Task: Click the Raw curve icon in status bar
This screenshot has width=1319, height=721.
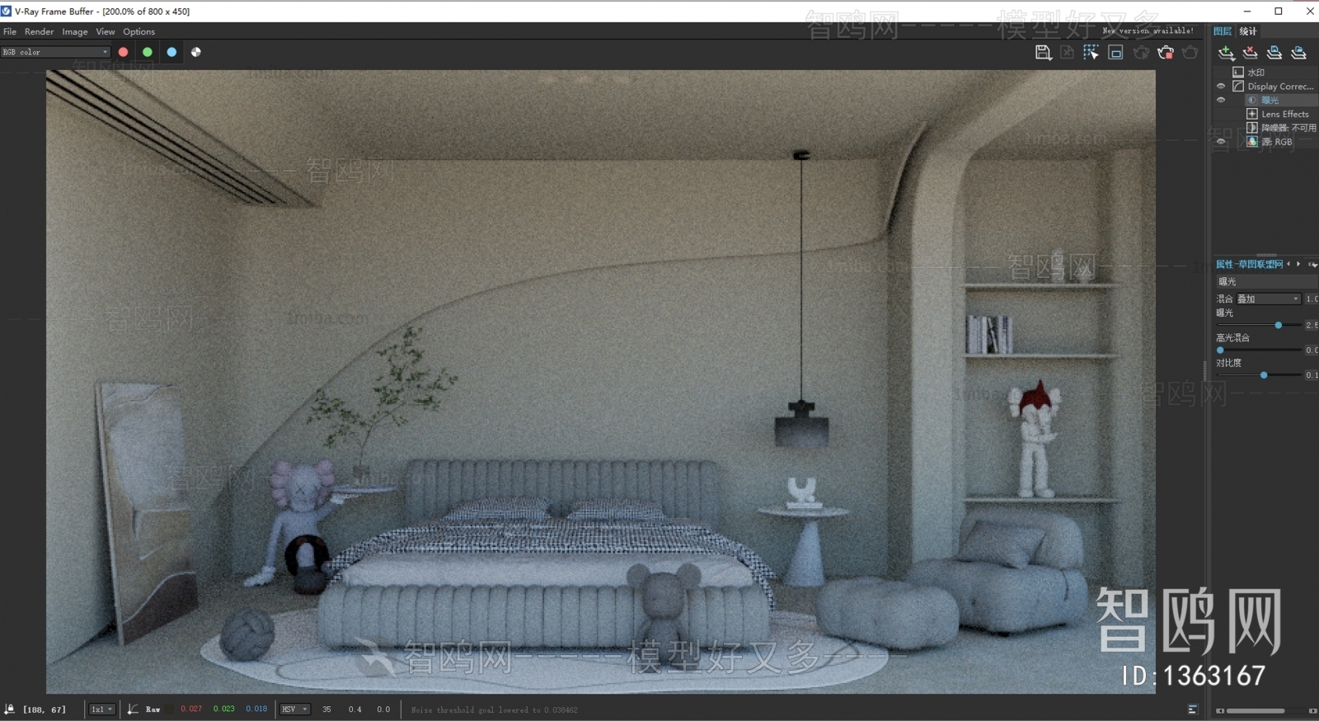Action: click(133, 709)
